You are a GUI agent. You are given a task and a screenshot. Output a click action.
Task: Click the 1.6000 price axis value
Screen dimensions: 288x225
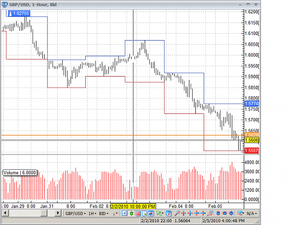(x=252, y=55)
